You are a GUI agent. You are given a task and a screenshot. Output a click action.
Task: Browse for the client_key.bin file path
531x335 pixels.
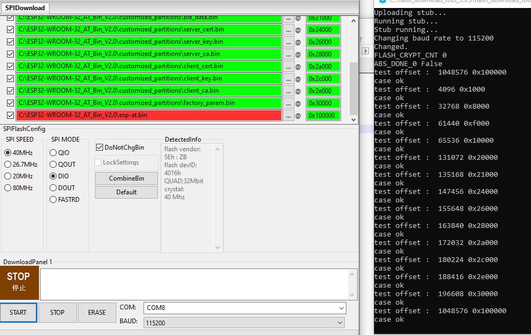288,78
